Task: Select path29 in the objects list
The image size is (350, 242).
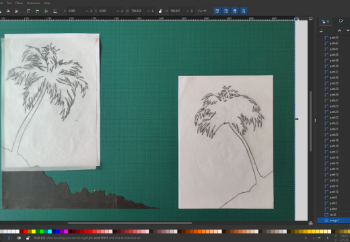Action: (x=334, y=89)
